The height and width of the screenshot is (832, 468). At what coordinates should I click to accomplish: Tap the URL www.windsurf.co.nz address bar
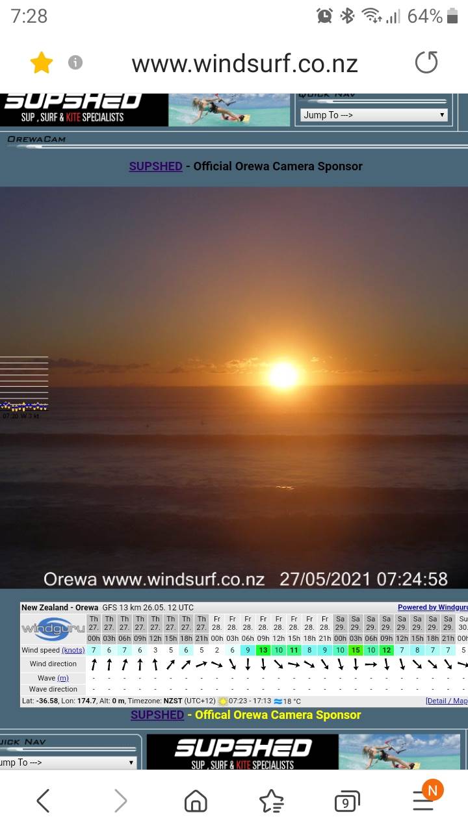244,64
